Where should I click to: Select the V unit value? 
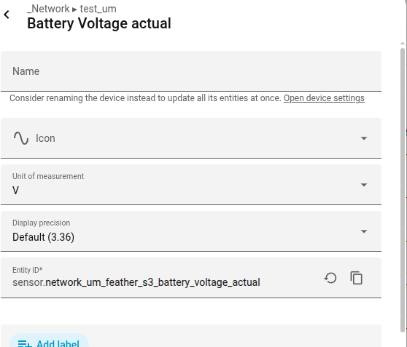tap(15, 191)
